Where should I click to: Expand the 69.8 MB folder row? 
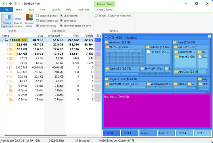(x=7, y=72)
